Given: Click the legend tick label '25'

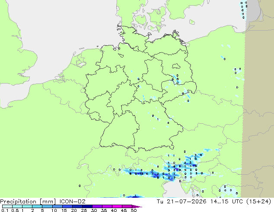Looking at the screenshot, I should tap(84, 210).
